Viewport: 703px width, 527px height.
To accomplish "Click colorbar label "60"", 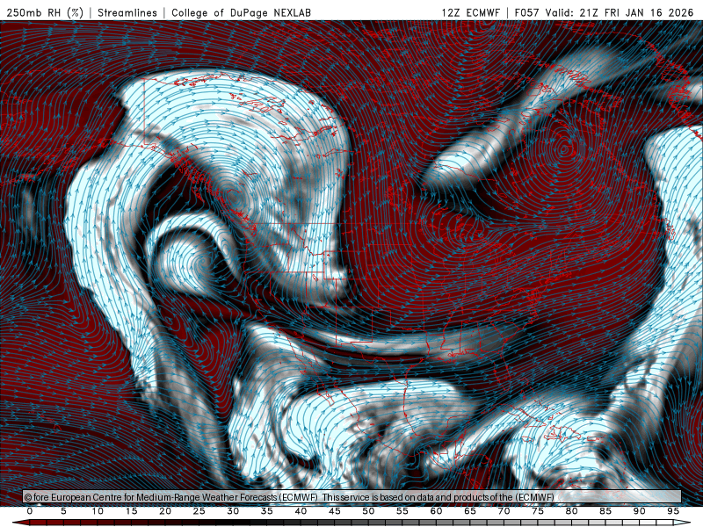I will coord(436,511).
